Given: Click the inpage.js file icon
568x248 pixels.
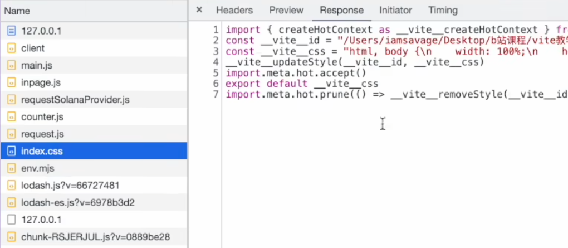Looking at the screenshot, I should tap(12, 82).
